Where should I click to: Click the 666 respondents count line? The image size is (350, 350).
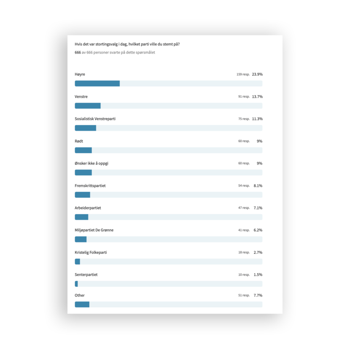(x=115, y=53)
